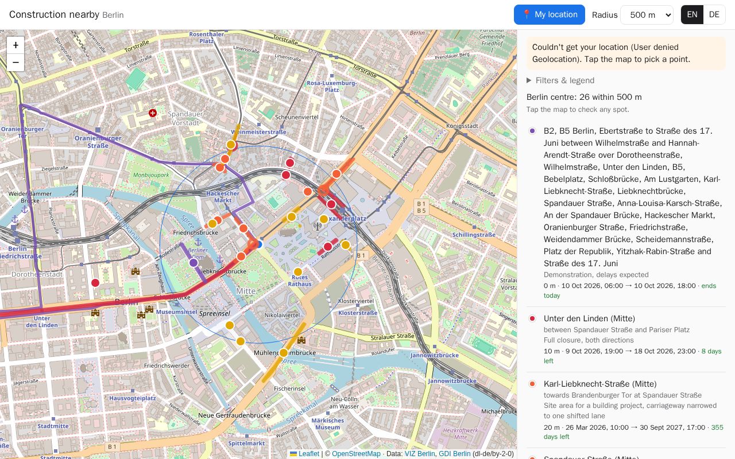Image resolution: width=735 pixels, height=459 pixels.
Task: Click orange marker near Liebknechtbrücke
Action: coord(241,256)
